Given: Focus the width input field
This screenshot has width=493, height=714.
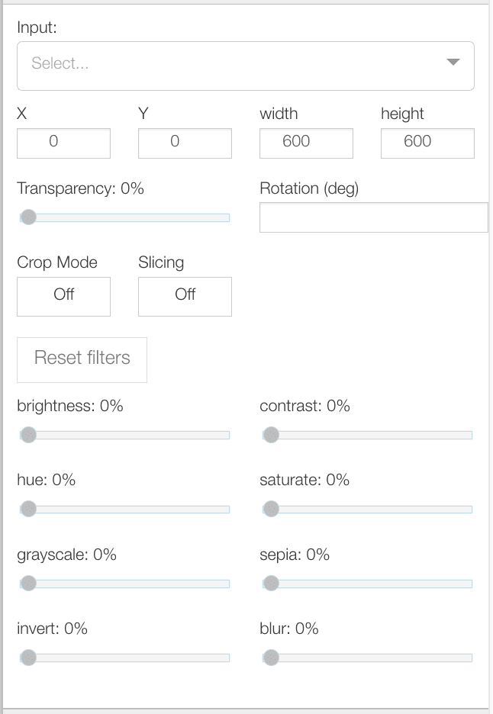Looking at the screenshot, I should 306,143.
